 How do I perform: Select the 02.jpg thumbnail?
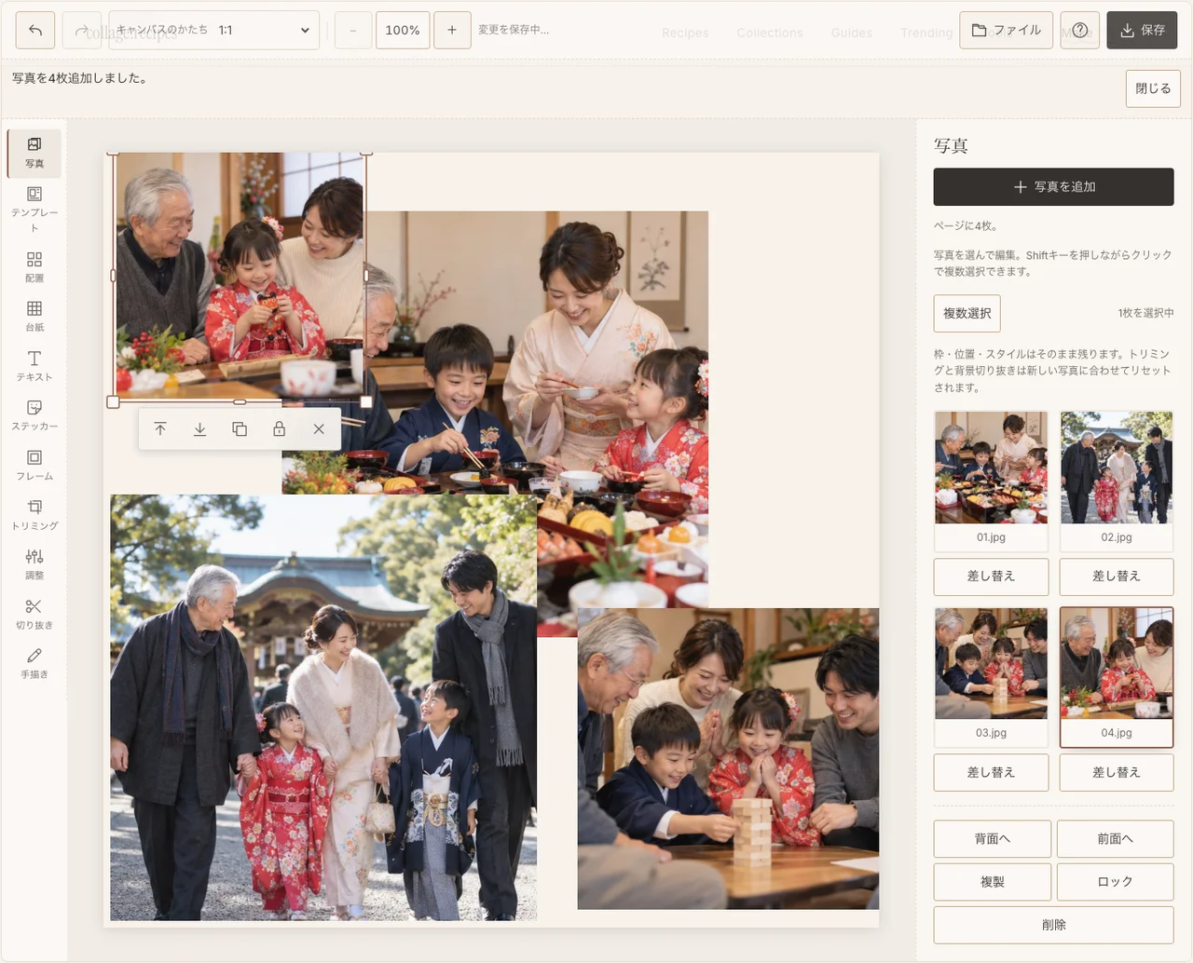coord(1117,481)
